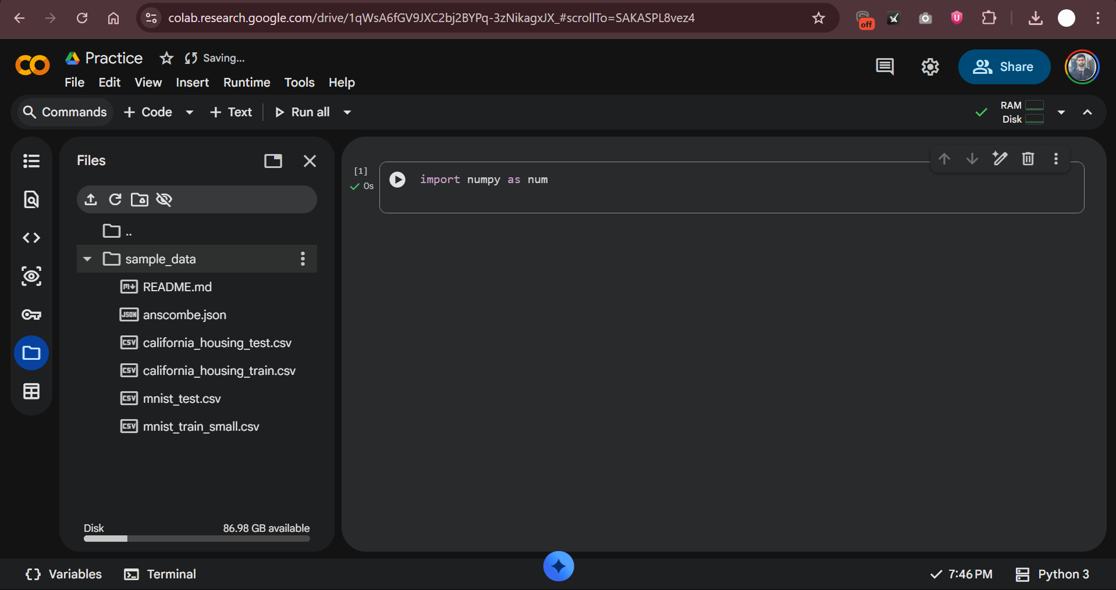Open california_housing_train.csv file
Viewport: 1116px width, 590px height.
tap(219, 371)
